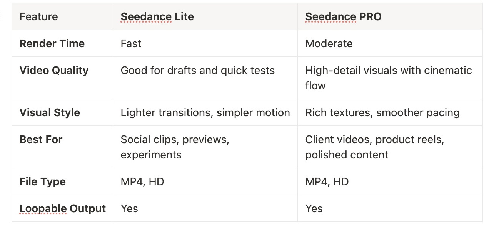Click the 'Lighter transitions, simpler motion' cell

[205, 113]
